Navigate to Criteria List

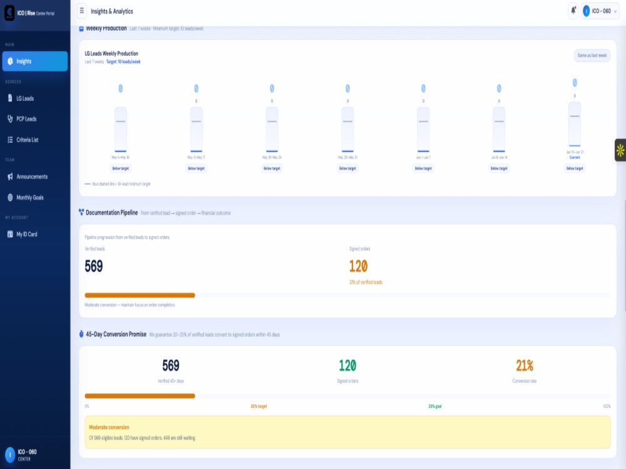pyautogui.click(x=35, y=139)
